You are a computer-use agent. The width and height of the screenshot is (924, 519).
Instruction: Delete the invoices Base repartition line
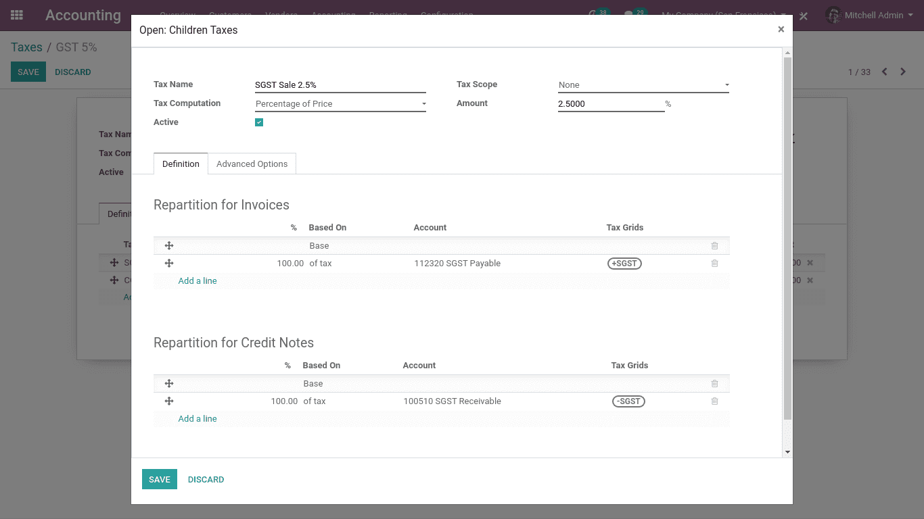pos(714,245)
